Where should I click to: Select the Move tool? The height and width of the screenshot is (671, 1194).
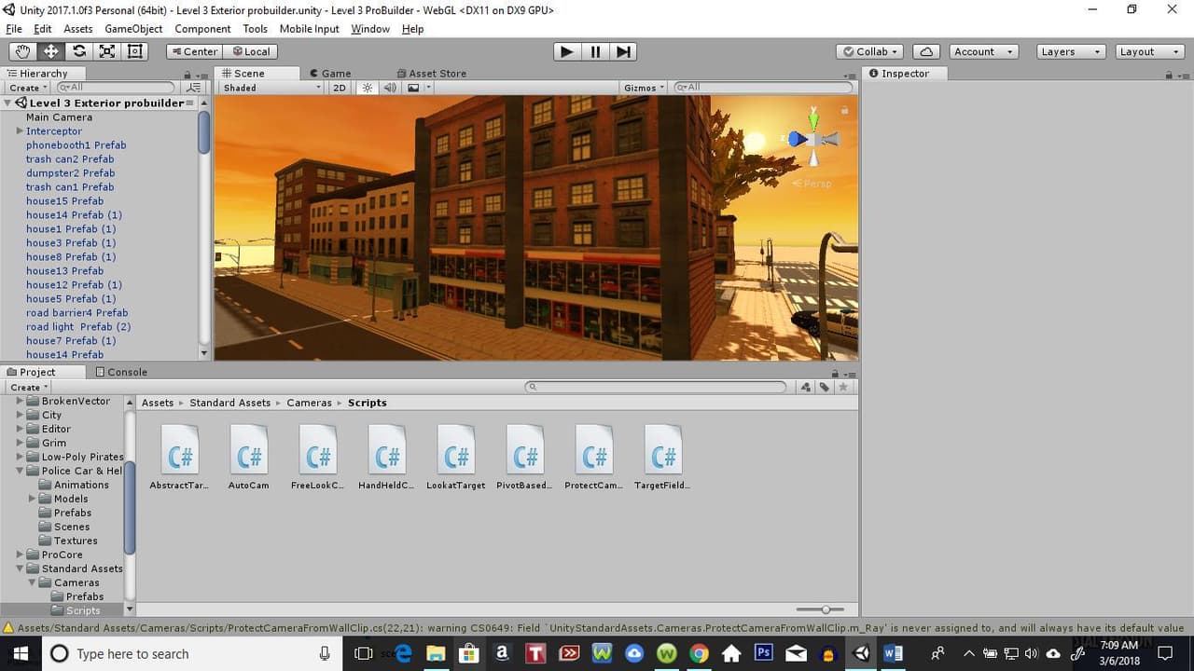pos(51,52)
